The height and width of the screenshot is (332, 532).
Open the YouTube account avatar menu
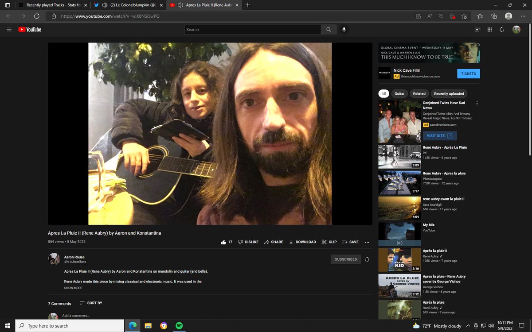516,30
